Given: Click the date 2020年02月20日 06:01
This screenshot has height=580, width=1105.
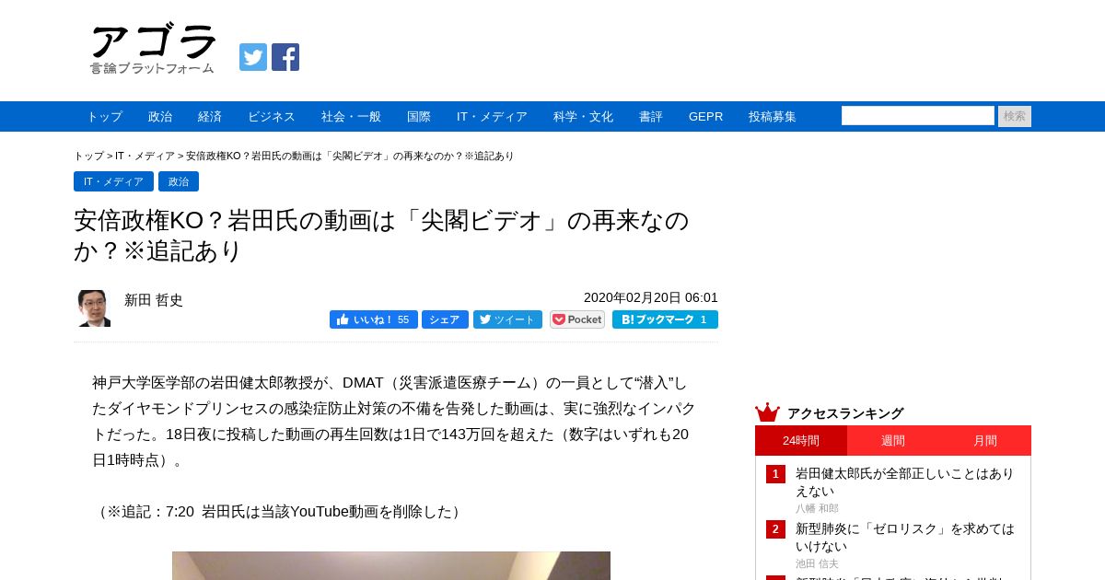Looking at the screenshot, I should (x=651, y=297).
